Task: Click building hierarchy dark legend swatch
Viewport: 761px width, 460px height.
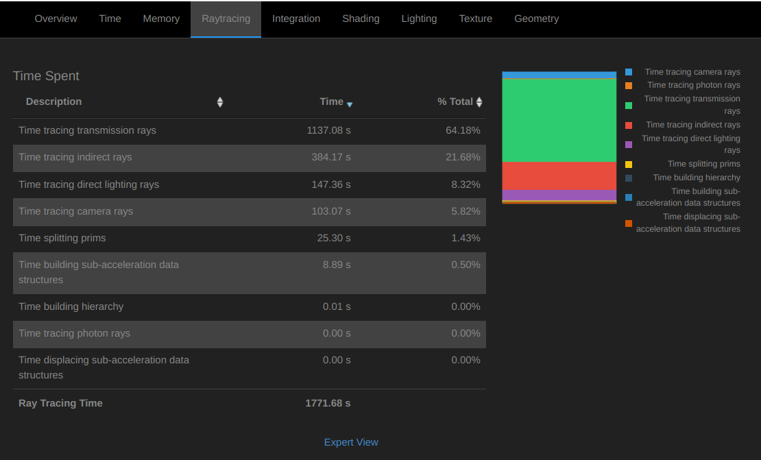Action: [x=629, y=178]
